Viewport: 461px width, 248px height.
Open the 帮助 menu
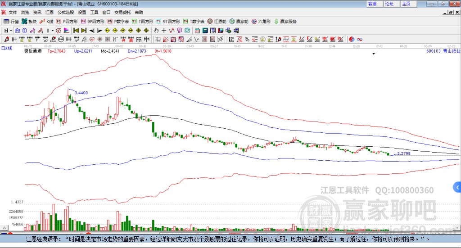[x=139, y=12]
